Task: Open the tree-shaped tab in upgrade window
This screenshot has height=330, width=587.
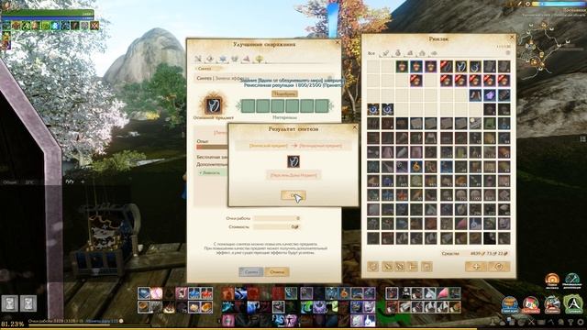Action: [259, 59]
